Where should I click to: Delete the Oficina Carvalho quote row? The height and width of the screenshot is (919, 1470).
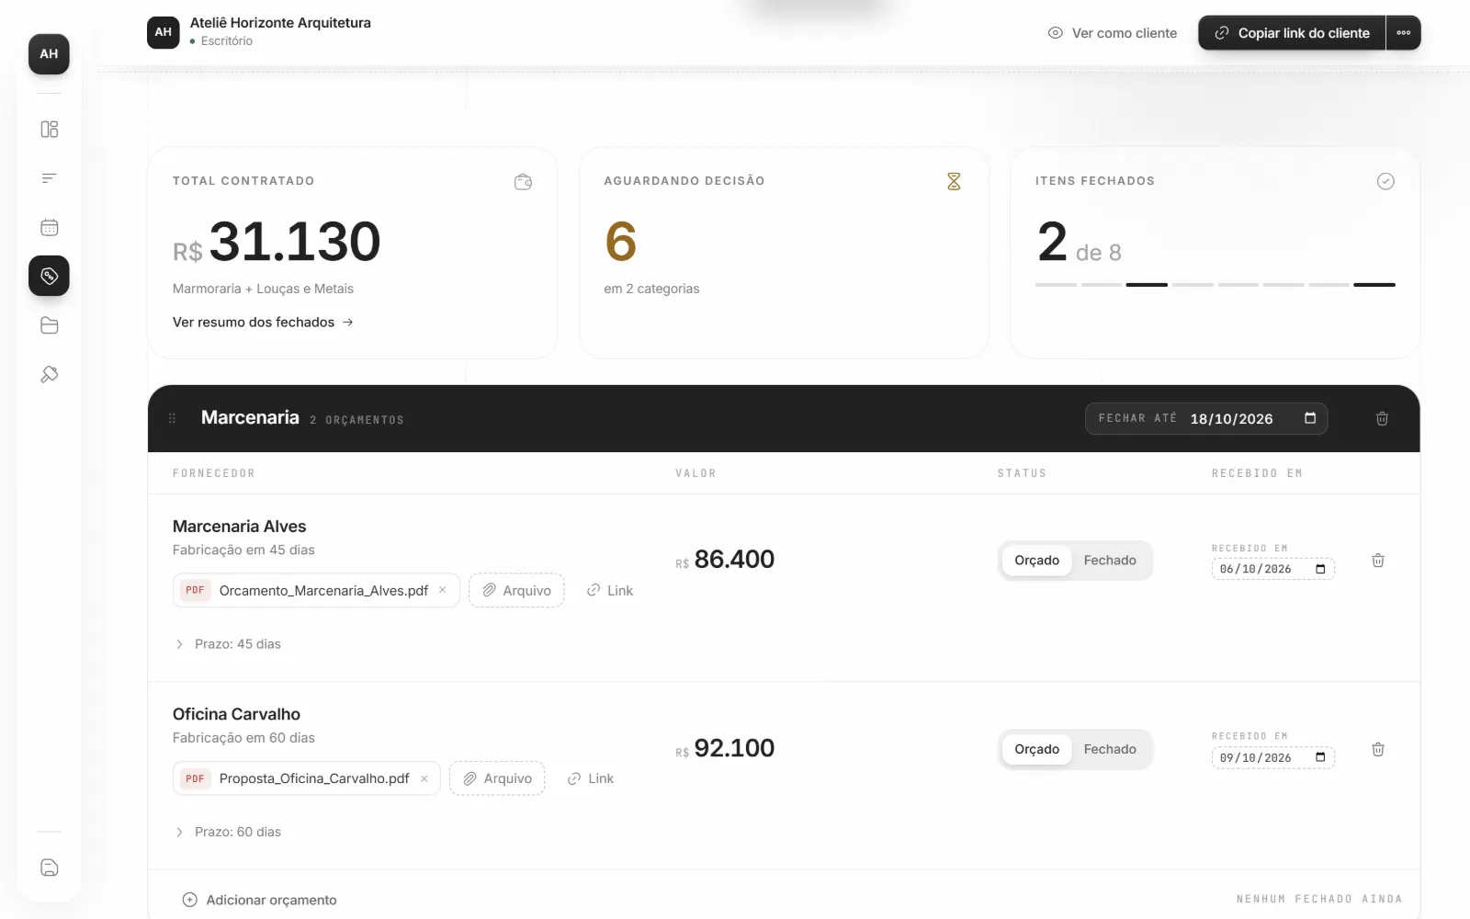click(x=1378, y=750)
